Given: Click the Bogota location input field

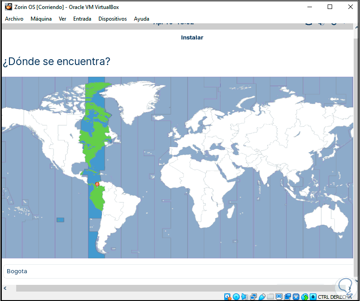Looking at the screenshot, I should click(178, 271).
